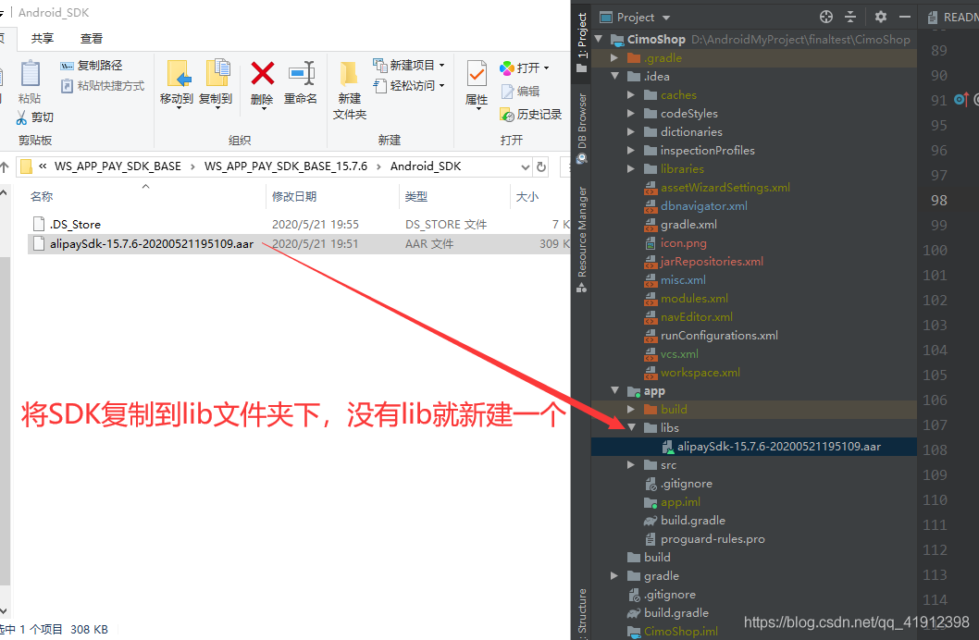The height and width of the screenshot is (640, 979).
Task: Sort by Date modified column header
Action: point(294,196)
